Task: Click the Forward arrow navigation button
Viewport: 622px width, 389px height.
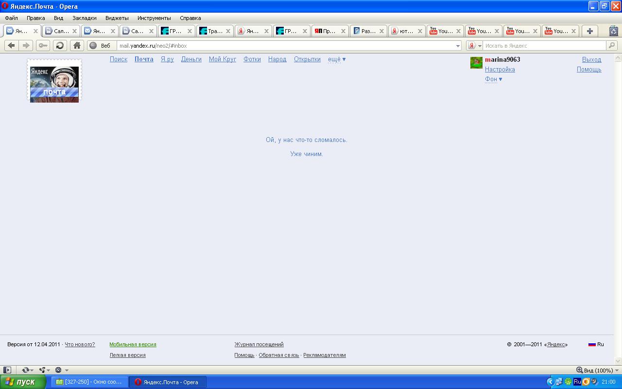Action: pos(26,45)
